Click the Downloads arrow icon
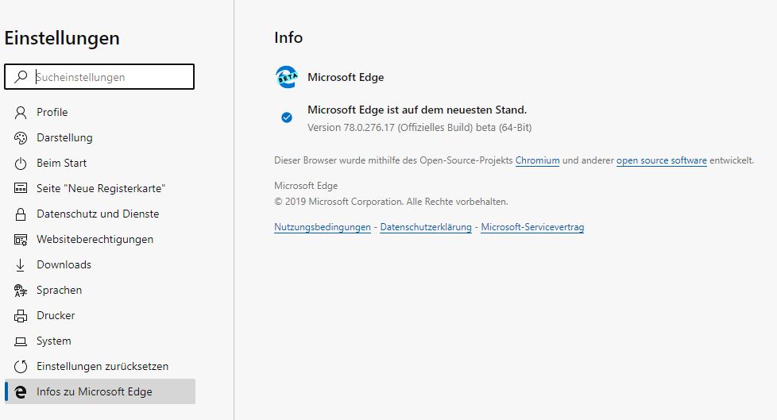This screenshot has width=777, height=420. [21, 265]
